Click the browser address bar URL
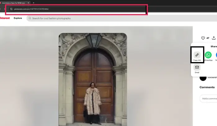This screenshot has height=126, width=217. (31, 9)
